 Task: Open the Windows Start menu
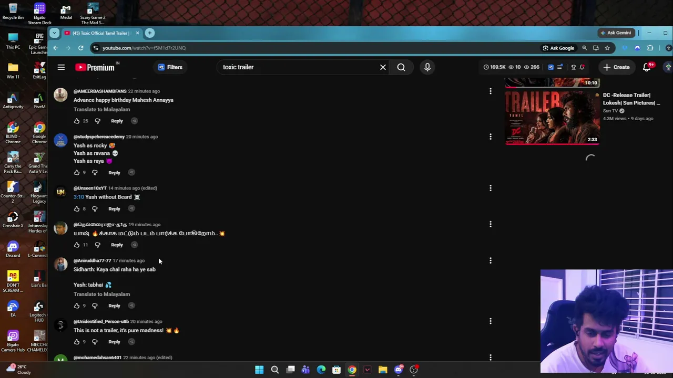tap(259, 370)
